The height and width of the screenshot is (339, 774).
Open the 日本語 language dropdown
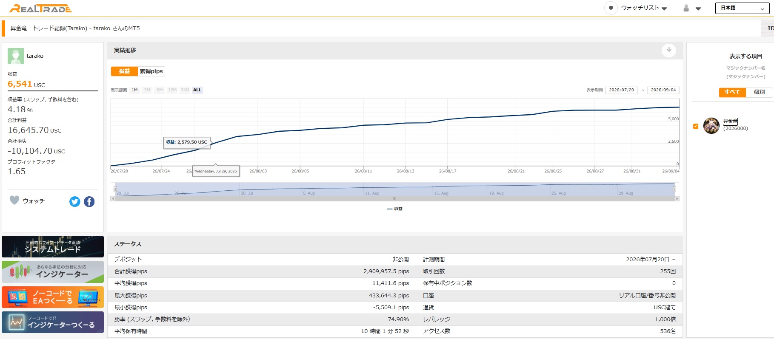point(742,8)
